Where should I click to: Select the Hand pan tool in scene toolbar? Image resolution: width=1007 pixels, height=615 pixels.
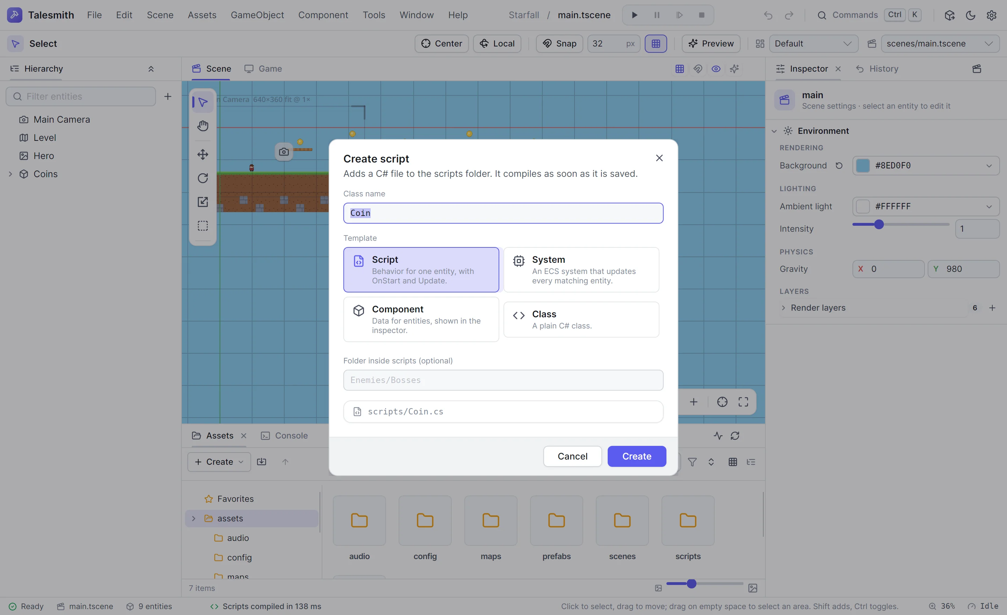point(203,126)
